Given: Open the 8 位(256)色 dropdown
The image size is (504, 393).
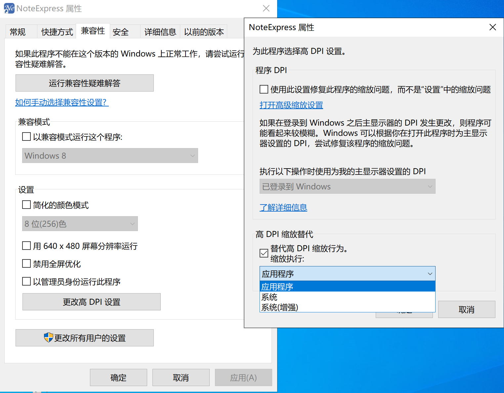Looking at the screenshot, I should pos(80,224).
